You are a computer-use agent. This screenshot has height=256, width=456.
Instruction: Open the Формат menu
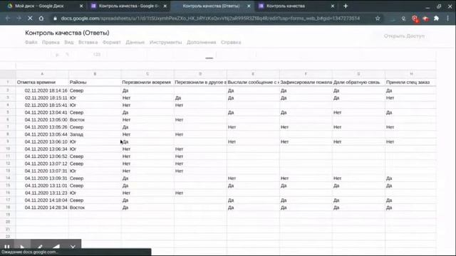[x=111, y=43]
